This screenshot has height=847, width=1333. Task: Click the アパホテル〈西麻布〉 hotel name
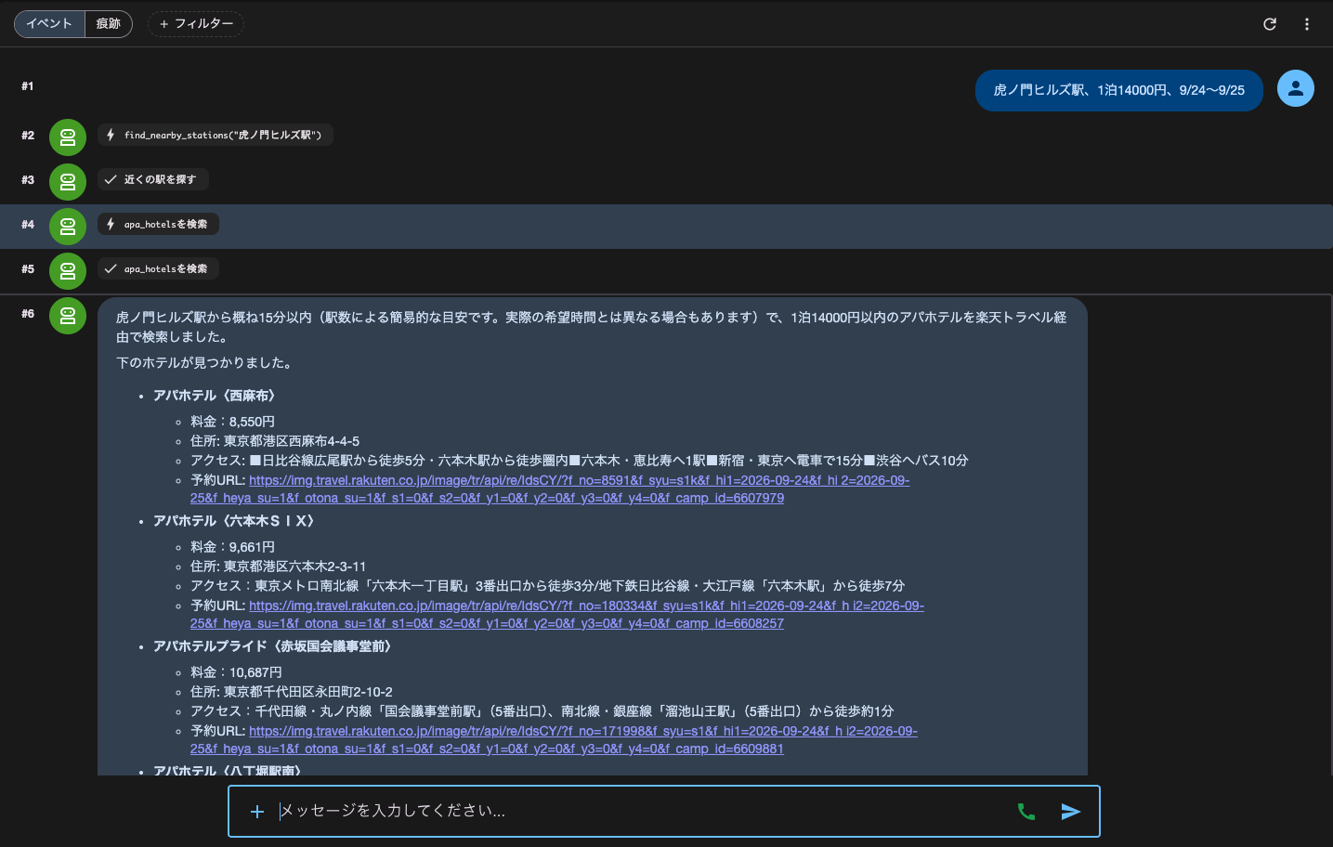(217, 396)
